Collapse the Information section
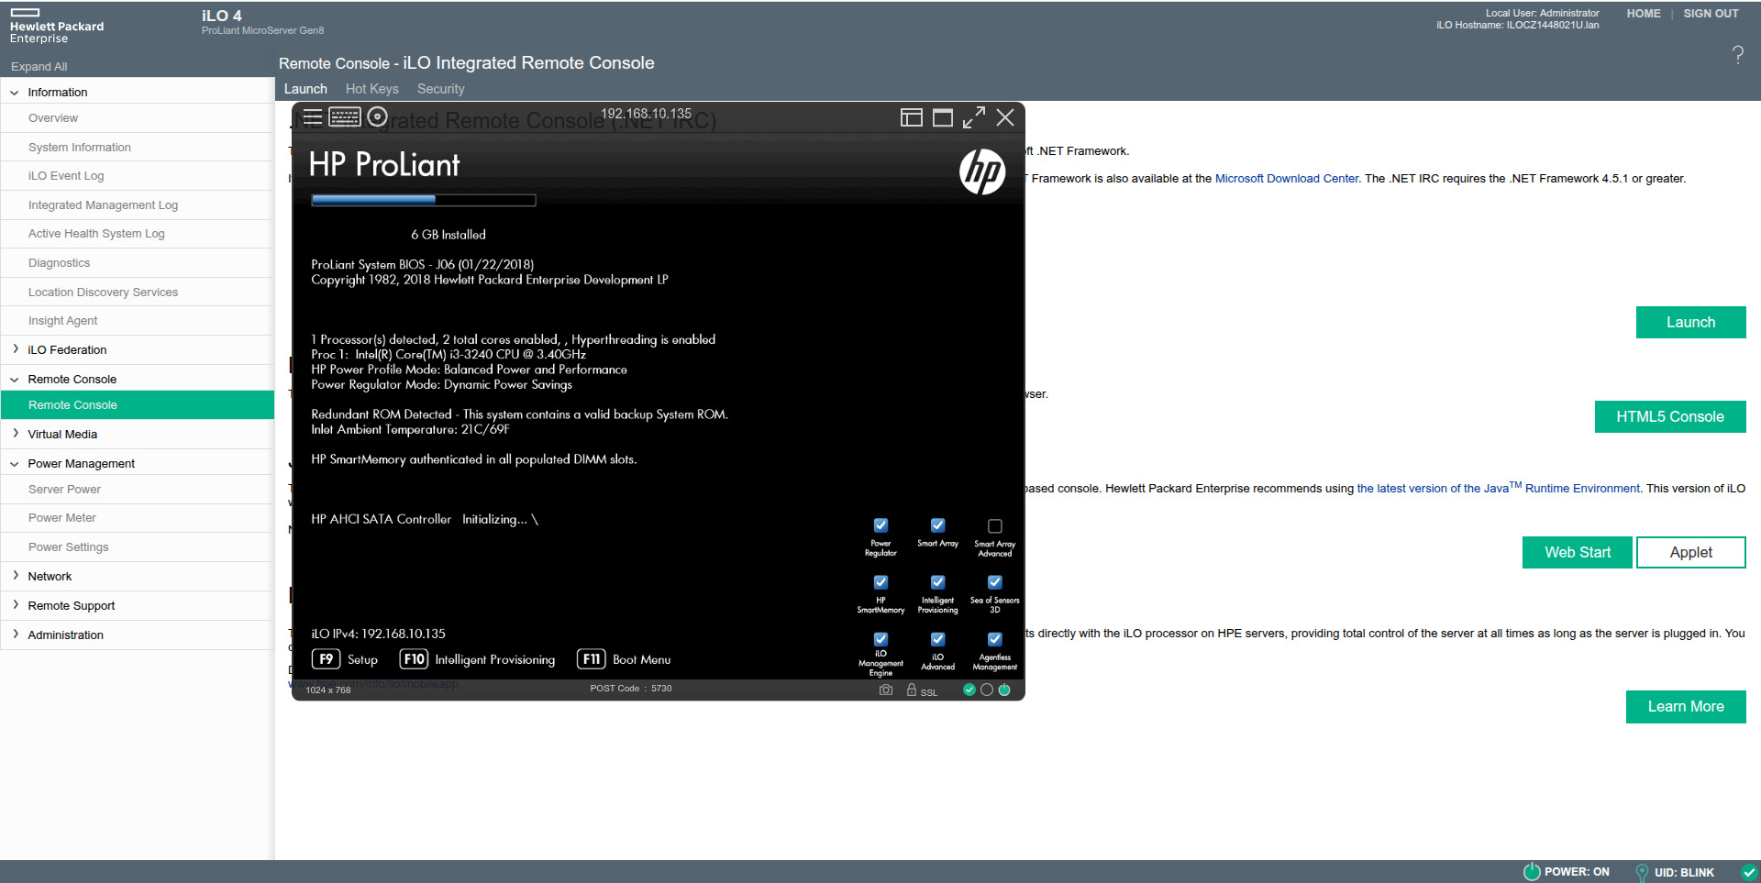This screenshot has height=883, width=1761. click(x=15, y=93)
